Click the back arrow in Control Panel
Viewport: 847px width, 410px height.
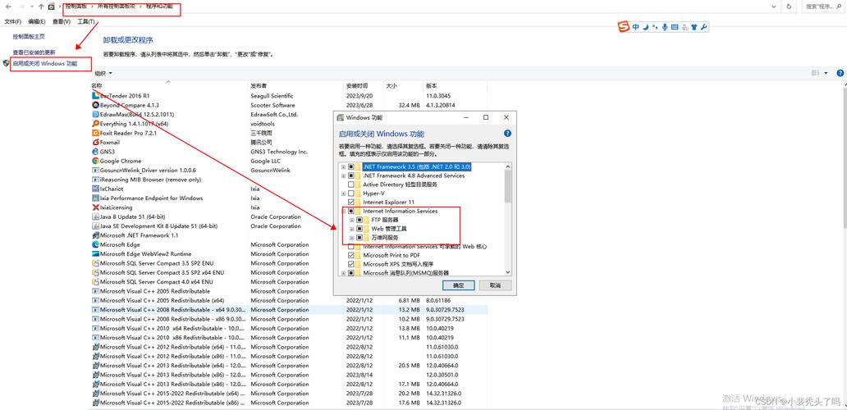coord(8,7)
